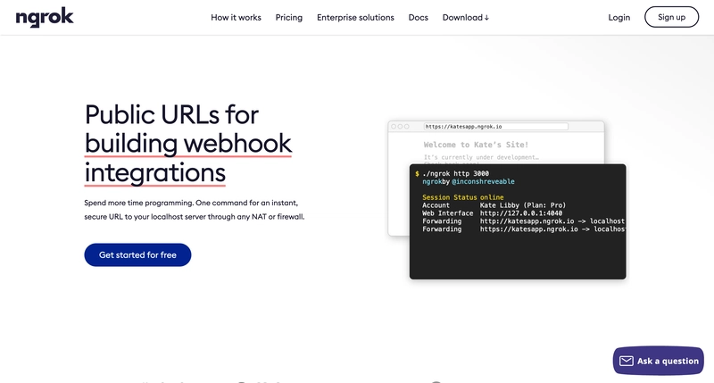Click the mock browser window control dots
Screen dimensions: 714x383
tap(400, 127)
